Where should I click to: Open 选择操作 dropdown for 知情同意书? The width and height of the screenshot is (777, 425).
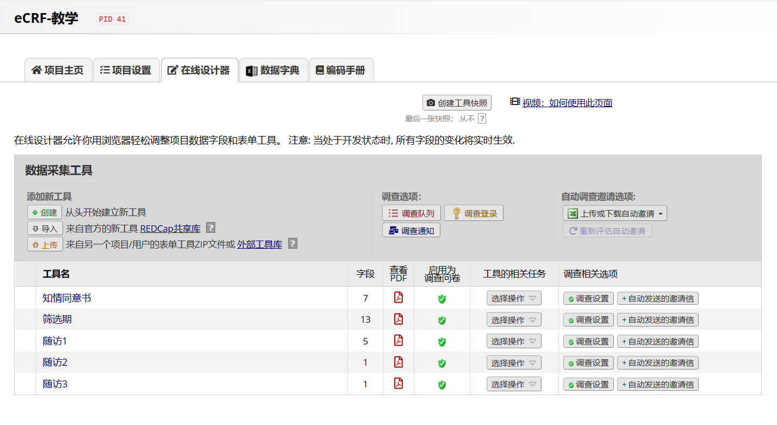(x=513, y=298)
